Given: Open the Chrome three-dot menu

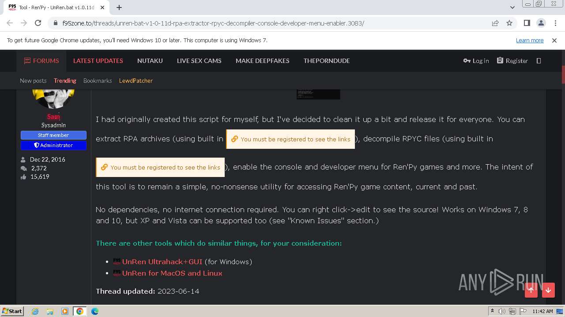Looking at the screenshot, I should pos(555,23).
